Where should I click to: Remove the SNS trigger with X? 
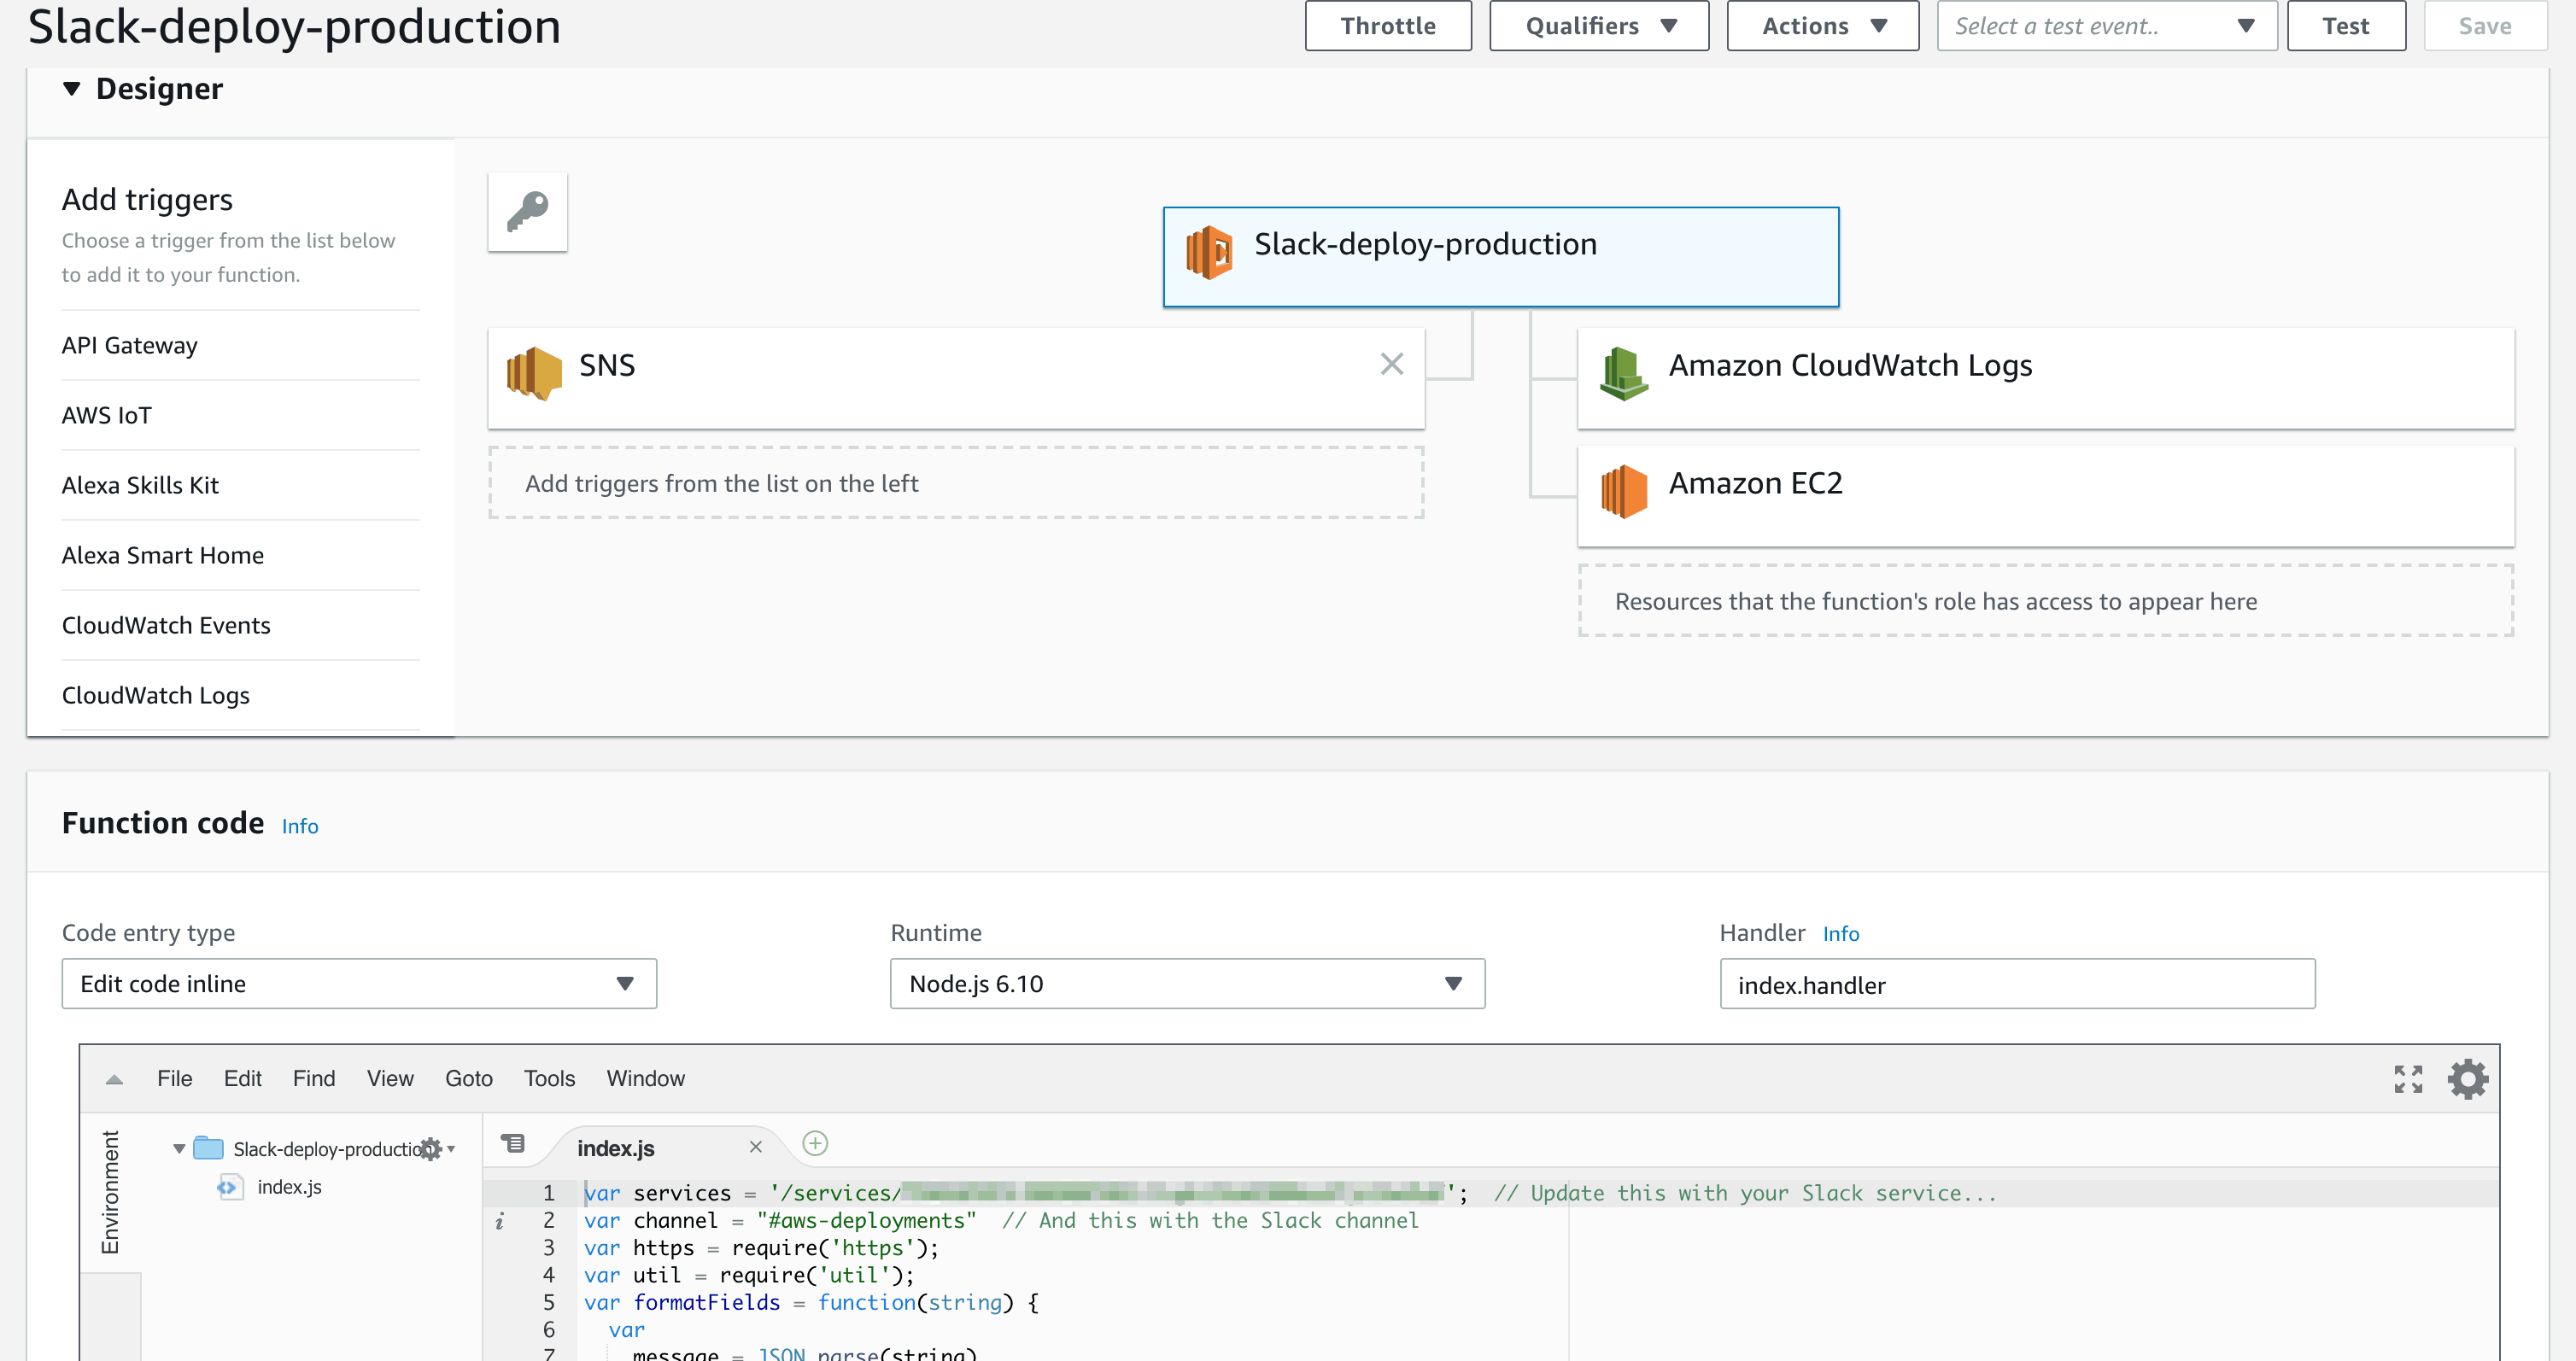point(1391,364)
